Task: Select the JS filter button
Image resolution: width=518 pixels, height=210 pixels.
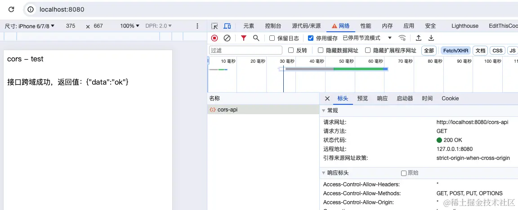Action: [513, 50]
